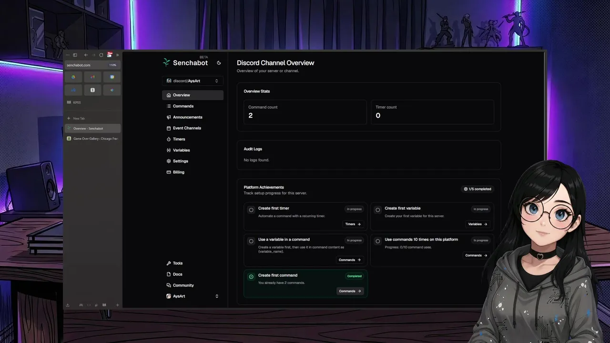610x343 pixels.
Task: Click the game controller icon in bottom bar
Action: 81,305
